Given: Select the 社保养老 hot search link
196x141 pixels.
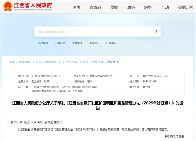Looking at the screenshot, I should pyautogui.click(x=111, y=43).
